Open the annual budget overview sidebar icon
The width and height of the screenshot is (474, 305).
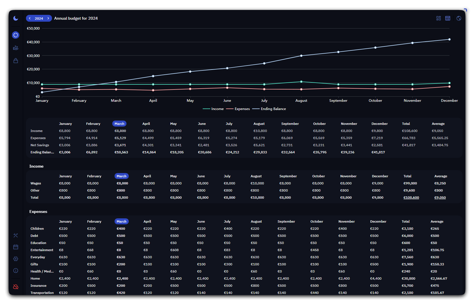(16, 35)
